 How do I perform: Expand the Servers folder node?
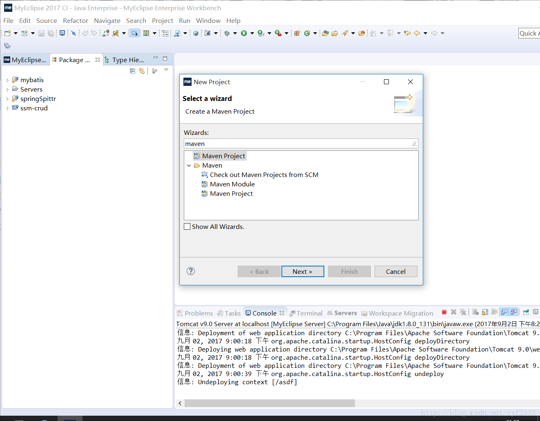(x=7, y=90)
